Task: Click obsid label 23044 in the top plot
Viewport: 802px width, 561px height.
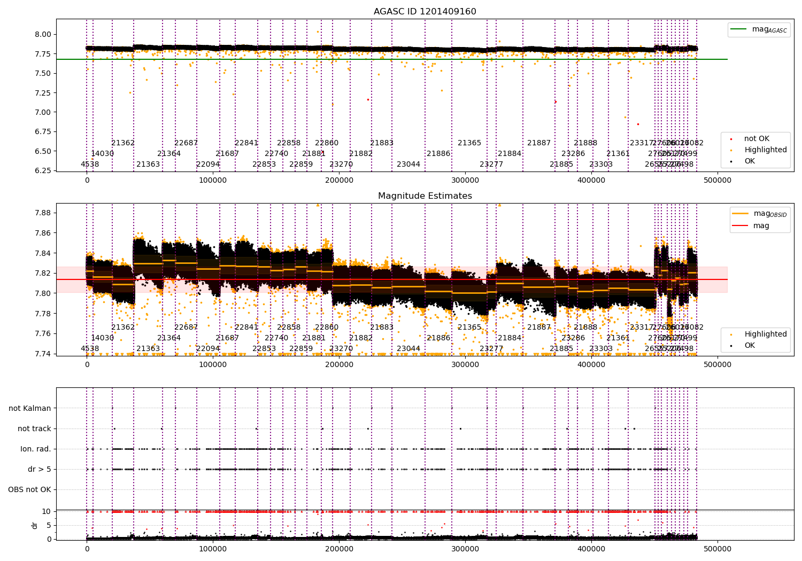Action: [408, 165]
